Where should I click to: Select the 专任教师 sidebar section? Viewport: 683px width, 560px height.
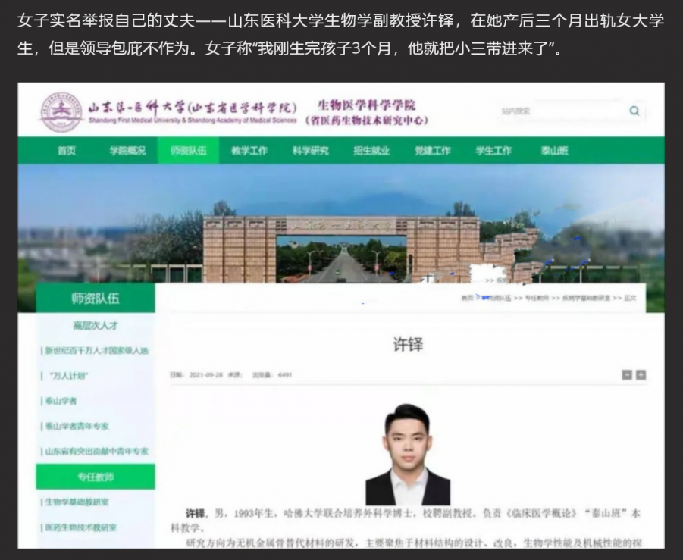click(x=96, y=477)
